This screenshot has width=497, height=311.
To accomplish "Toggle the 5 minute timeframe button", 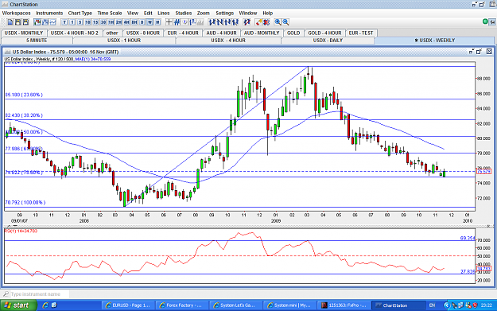I will click(80, 22).
